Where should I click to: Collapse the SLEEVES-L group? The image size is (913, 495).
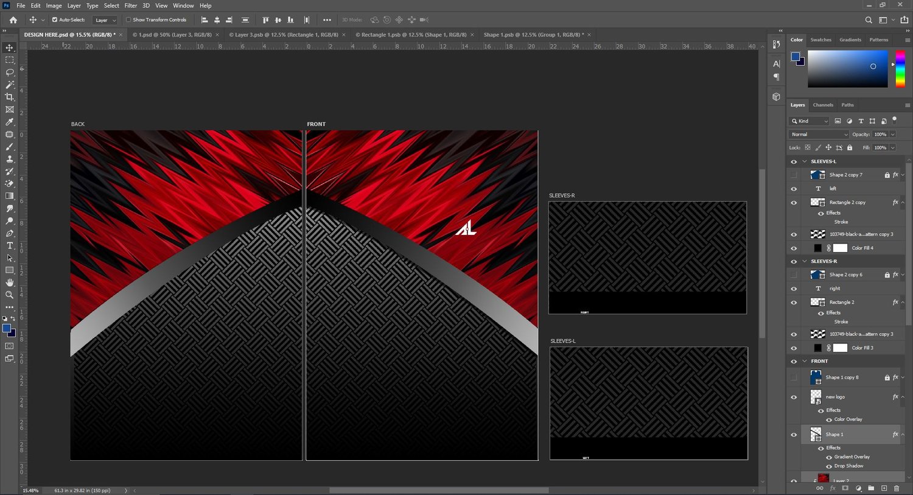pos(805,161)
